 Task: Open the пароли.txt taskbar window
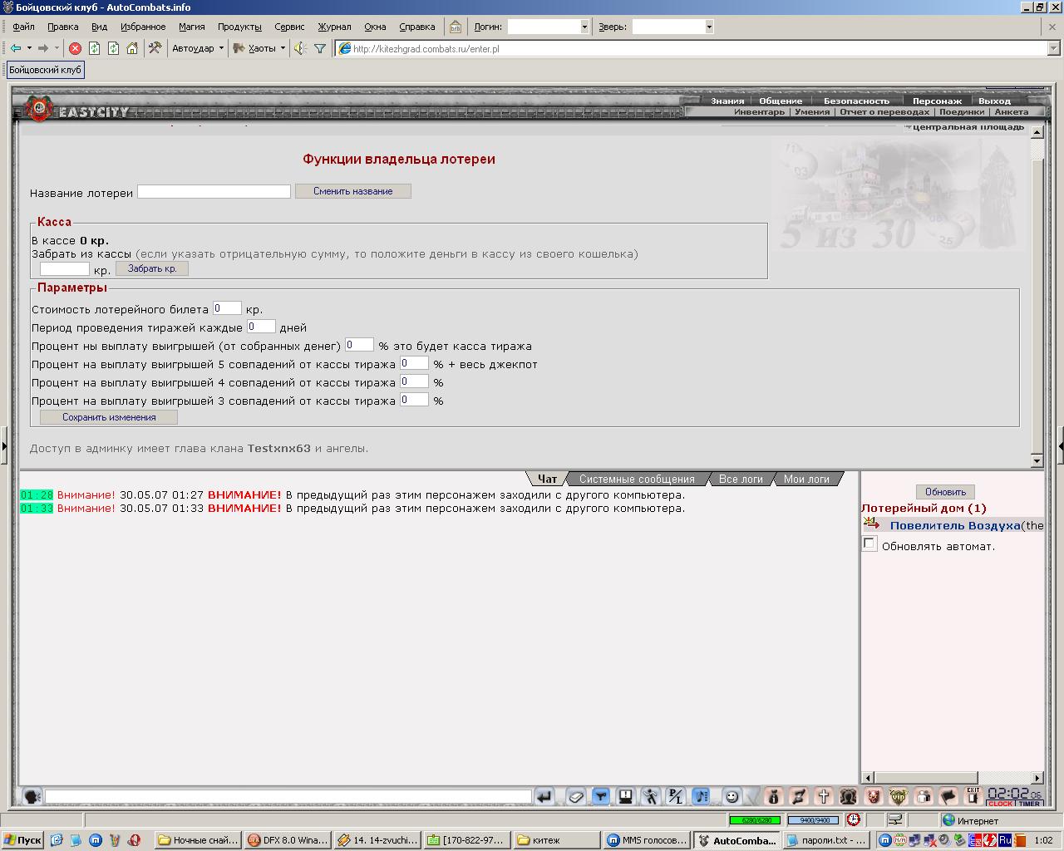pyautogui.click(x=825, y=840)
